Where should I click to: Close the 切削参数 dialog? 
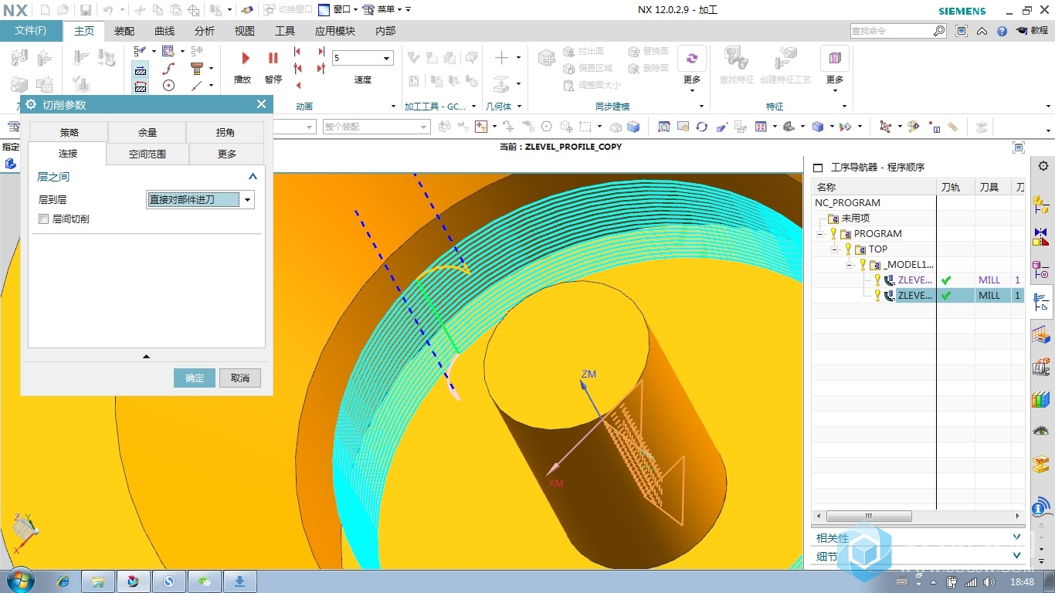pyautogui.click(x=261, y=104)
